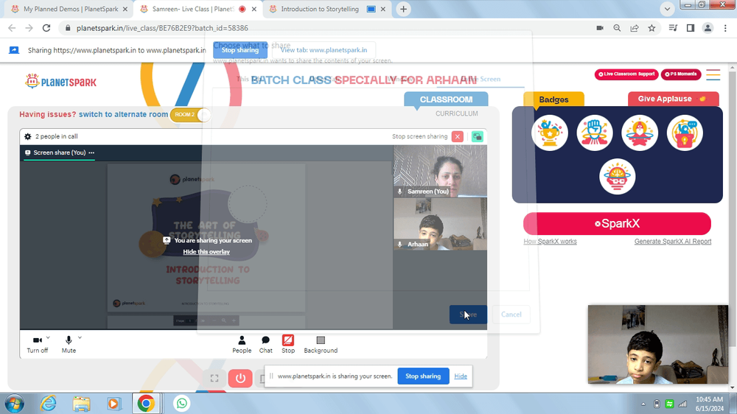This screenshot has width=737, height=414.
Task: Open Chrome three-dot menu
Action: click(725, 28)
